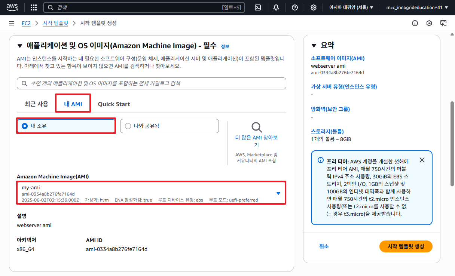
Task: Switch to the Quick Start tab
Action: [x=114, y=104]
